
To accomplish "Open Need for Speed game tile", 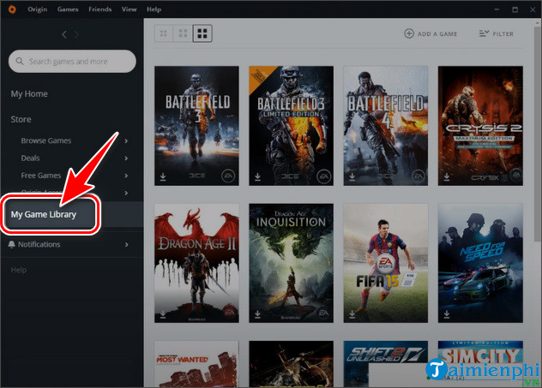I will click(480, 263).
